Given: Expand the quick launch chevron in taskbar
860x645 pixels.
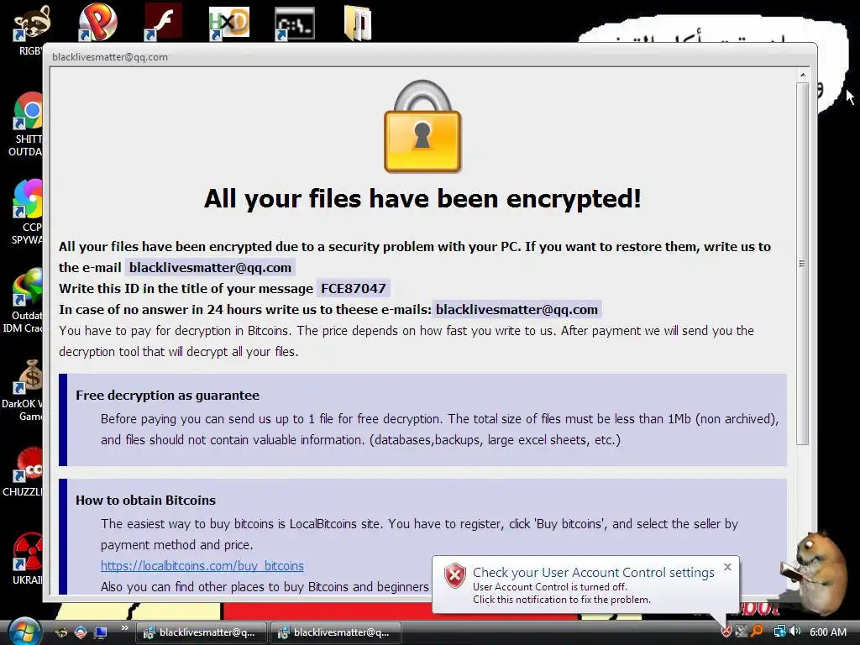Looking at the screenshot, I should (125, 628).
